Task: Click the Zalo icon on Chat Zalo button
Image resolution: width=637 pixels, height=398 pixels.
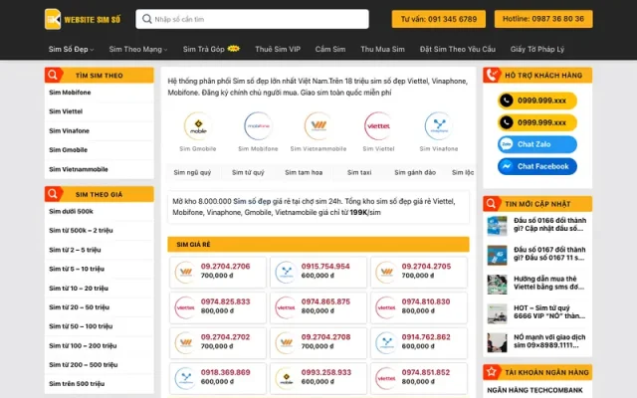Action: [507, 144]
